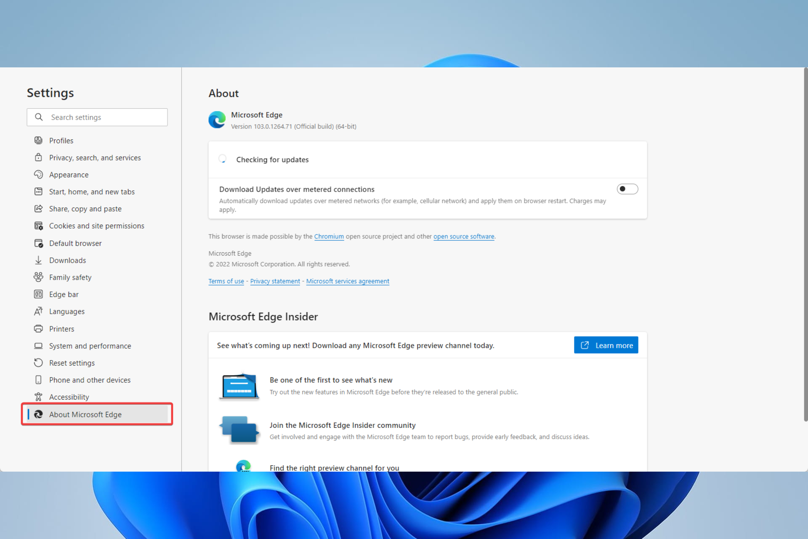Click the Microsoft Edge logo in About section

click(217, 120)
